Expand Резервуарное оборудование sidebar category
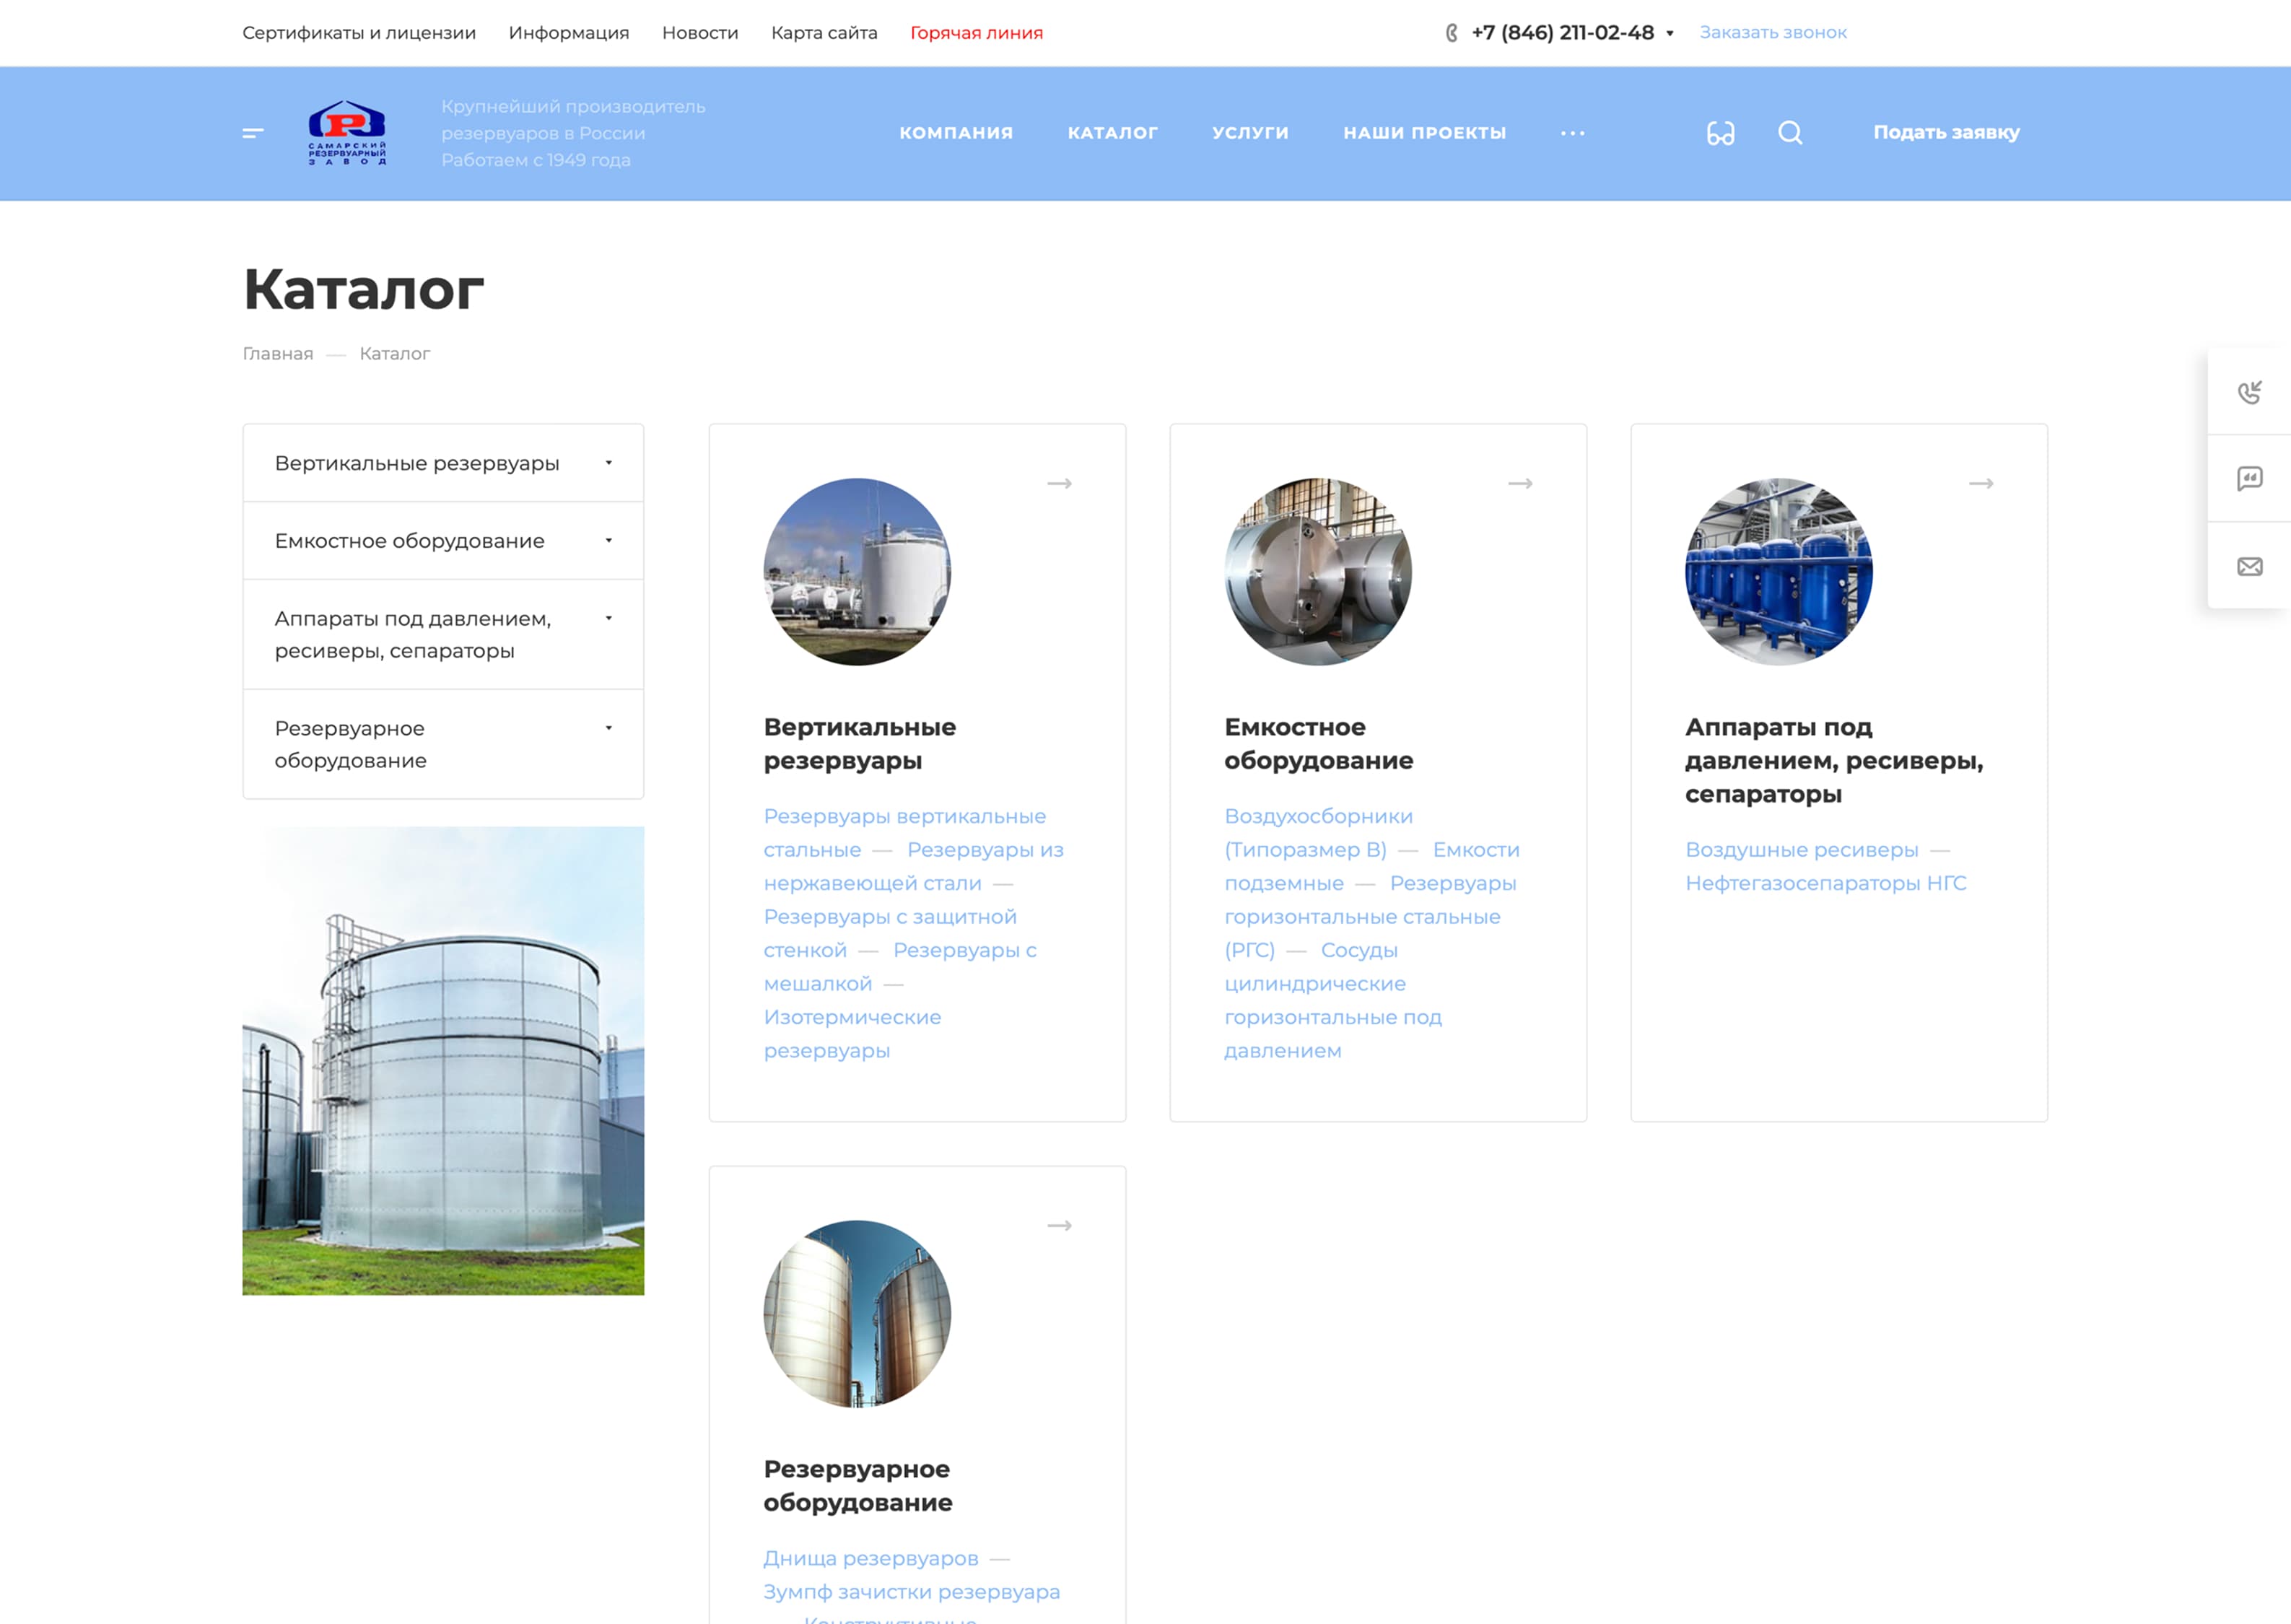This screenshot has width=2291, height=1624. pos(608,728)
